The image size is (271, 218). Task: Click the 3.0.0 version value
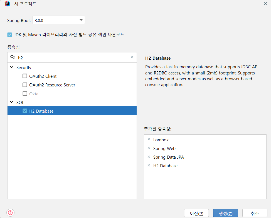coord(39,21)
